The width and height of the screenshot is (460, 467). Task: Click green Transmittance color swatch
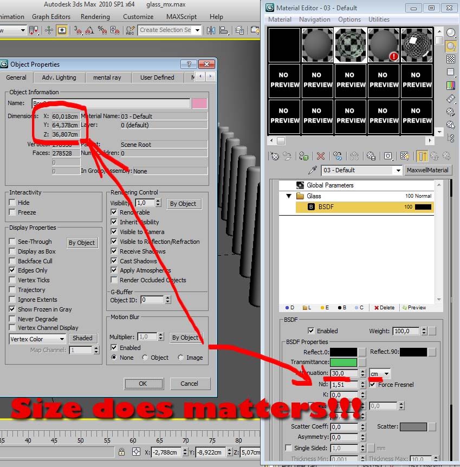click(x=343, y=362)
